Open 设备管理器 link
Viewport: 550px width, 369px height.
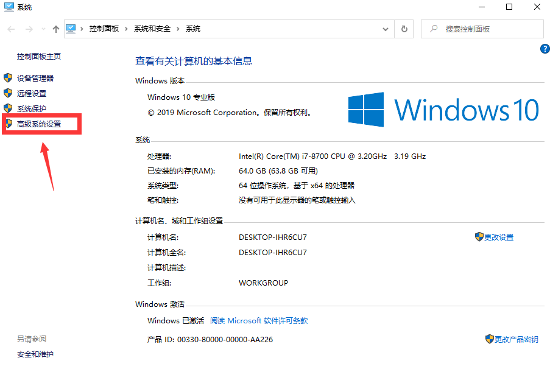coord(35,78)
